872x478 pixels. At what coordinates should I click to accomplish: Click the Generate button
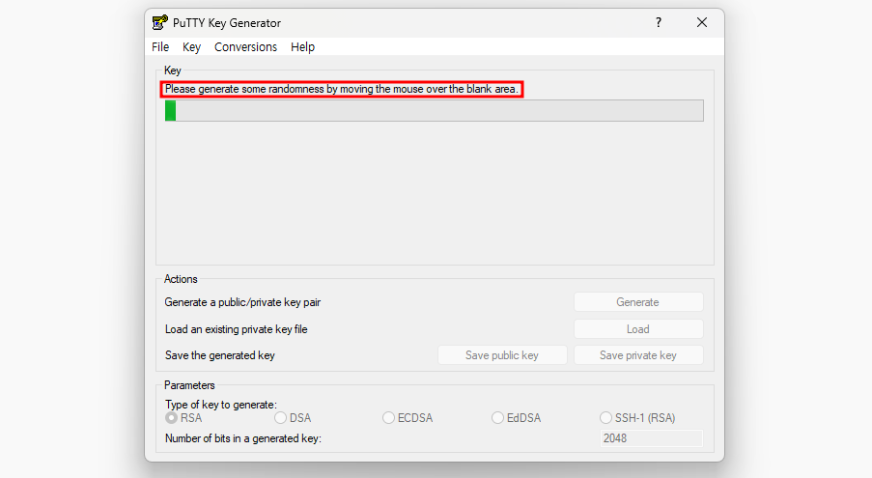[638, 302]
